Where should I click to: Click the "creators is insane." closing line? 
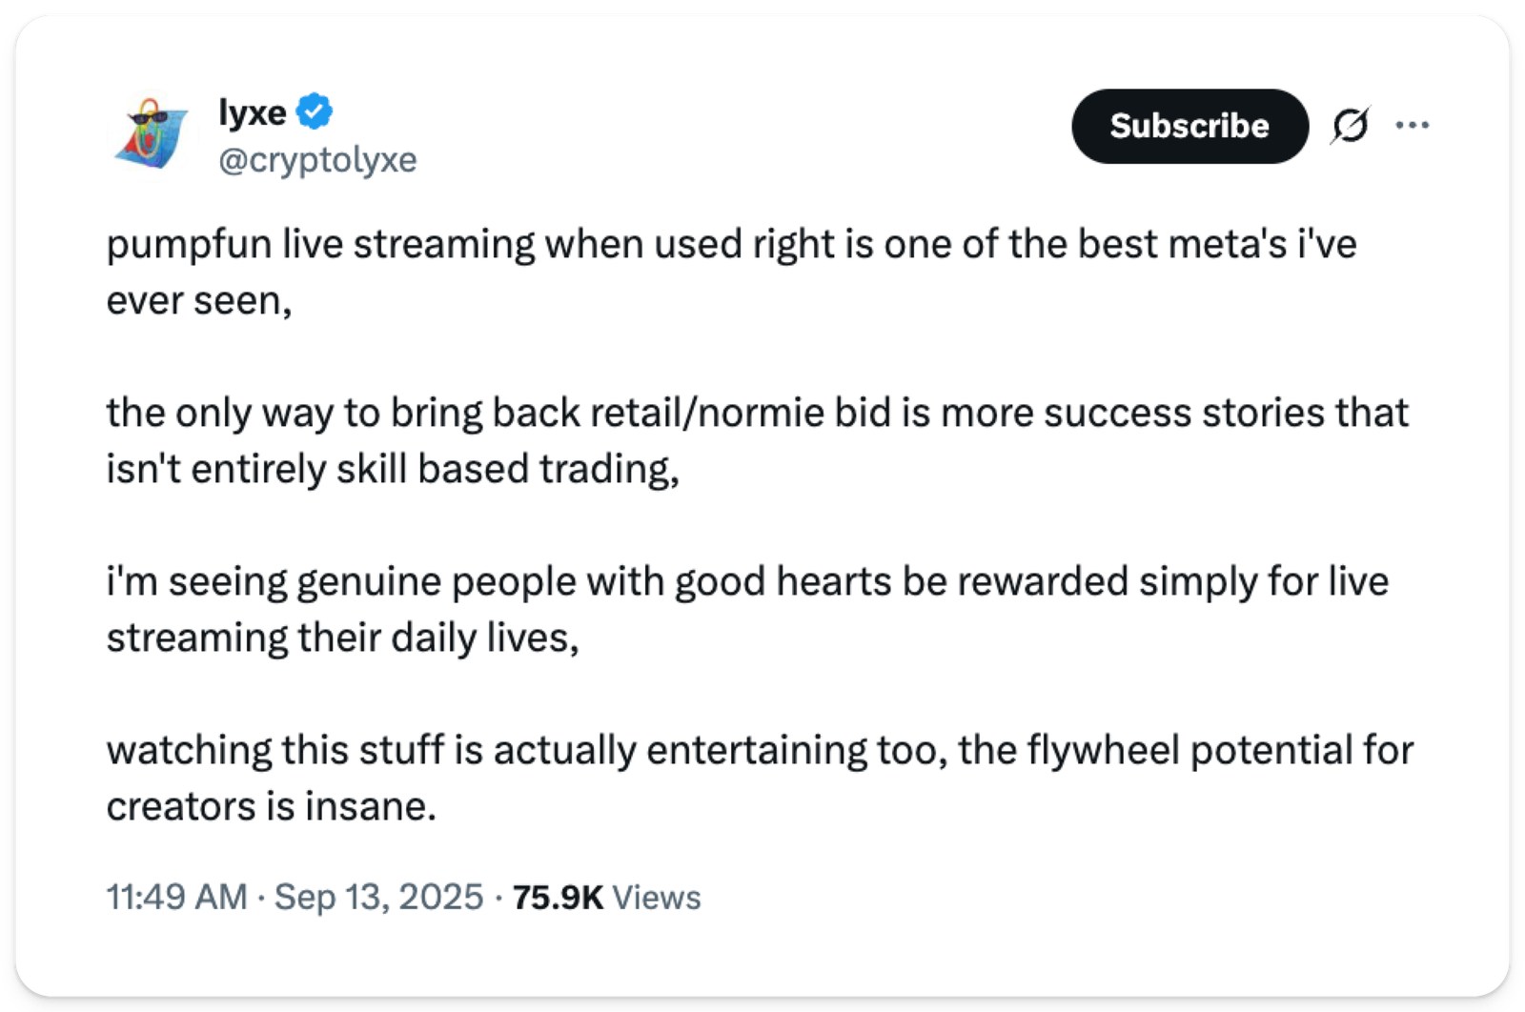click(271, 806)
